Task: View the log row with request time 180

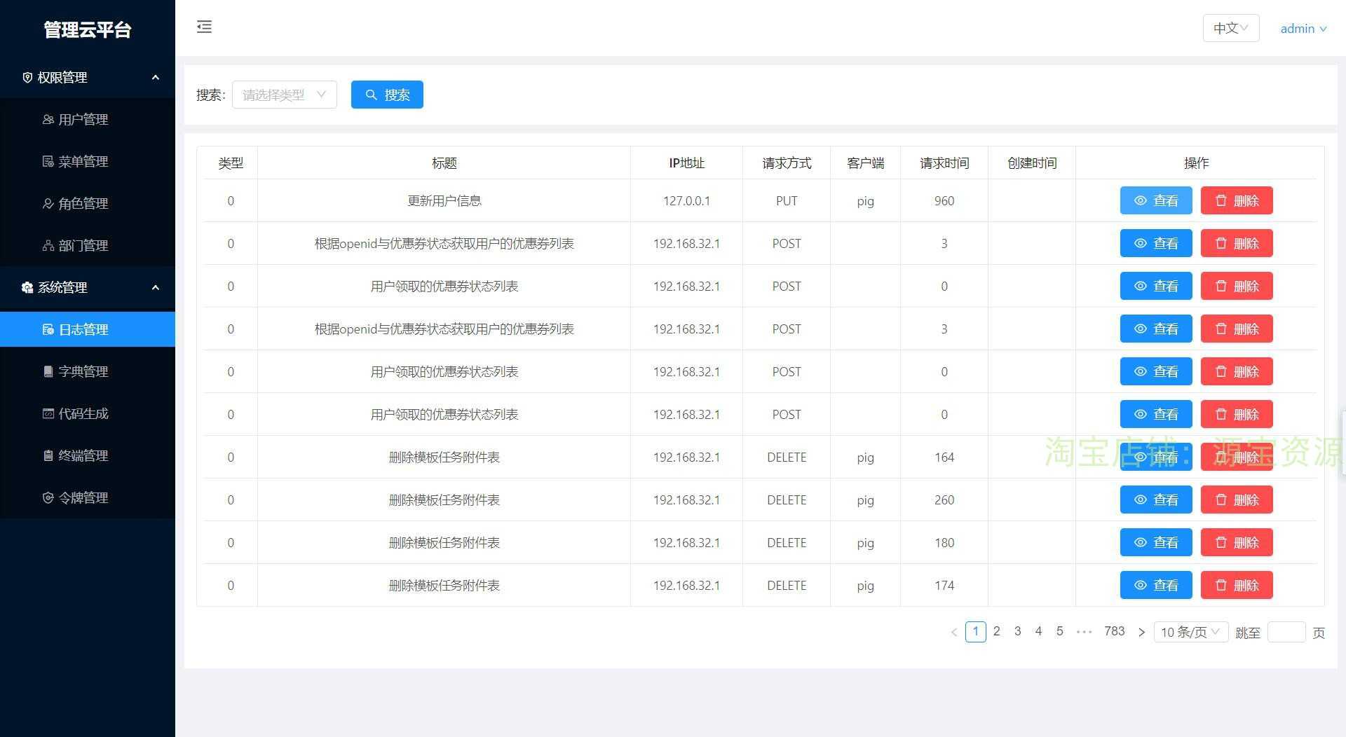Action: click(x=1155, y=542)
